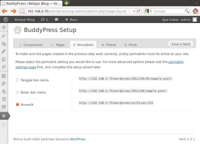Open the URL history dropdown arrow
This screenshot has width=200, height=144.
click(x=134, y=11)
